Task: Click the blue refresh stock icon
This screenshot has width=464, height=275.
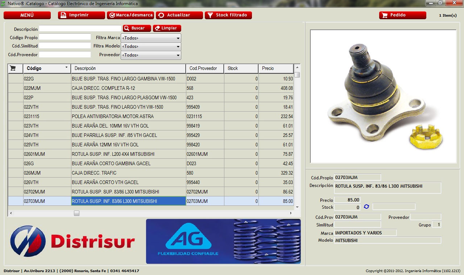Action: point(366,207)
